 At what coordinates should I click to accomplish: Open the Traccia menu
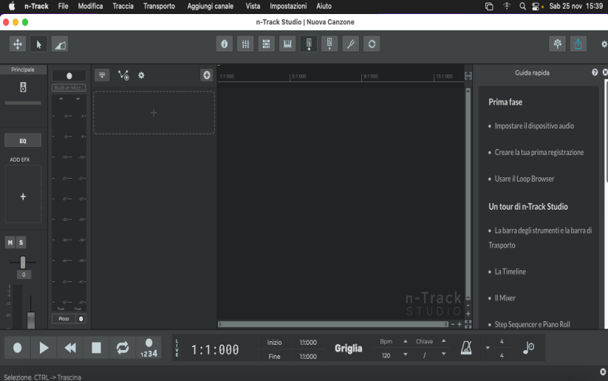(x=123, y=6)
